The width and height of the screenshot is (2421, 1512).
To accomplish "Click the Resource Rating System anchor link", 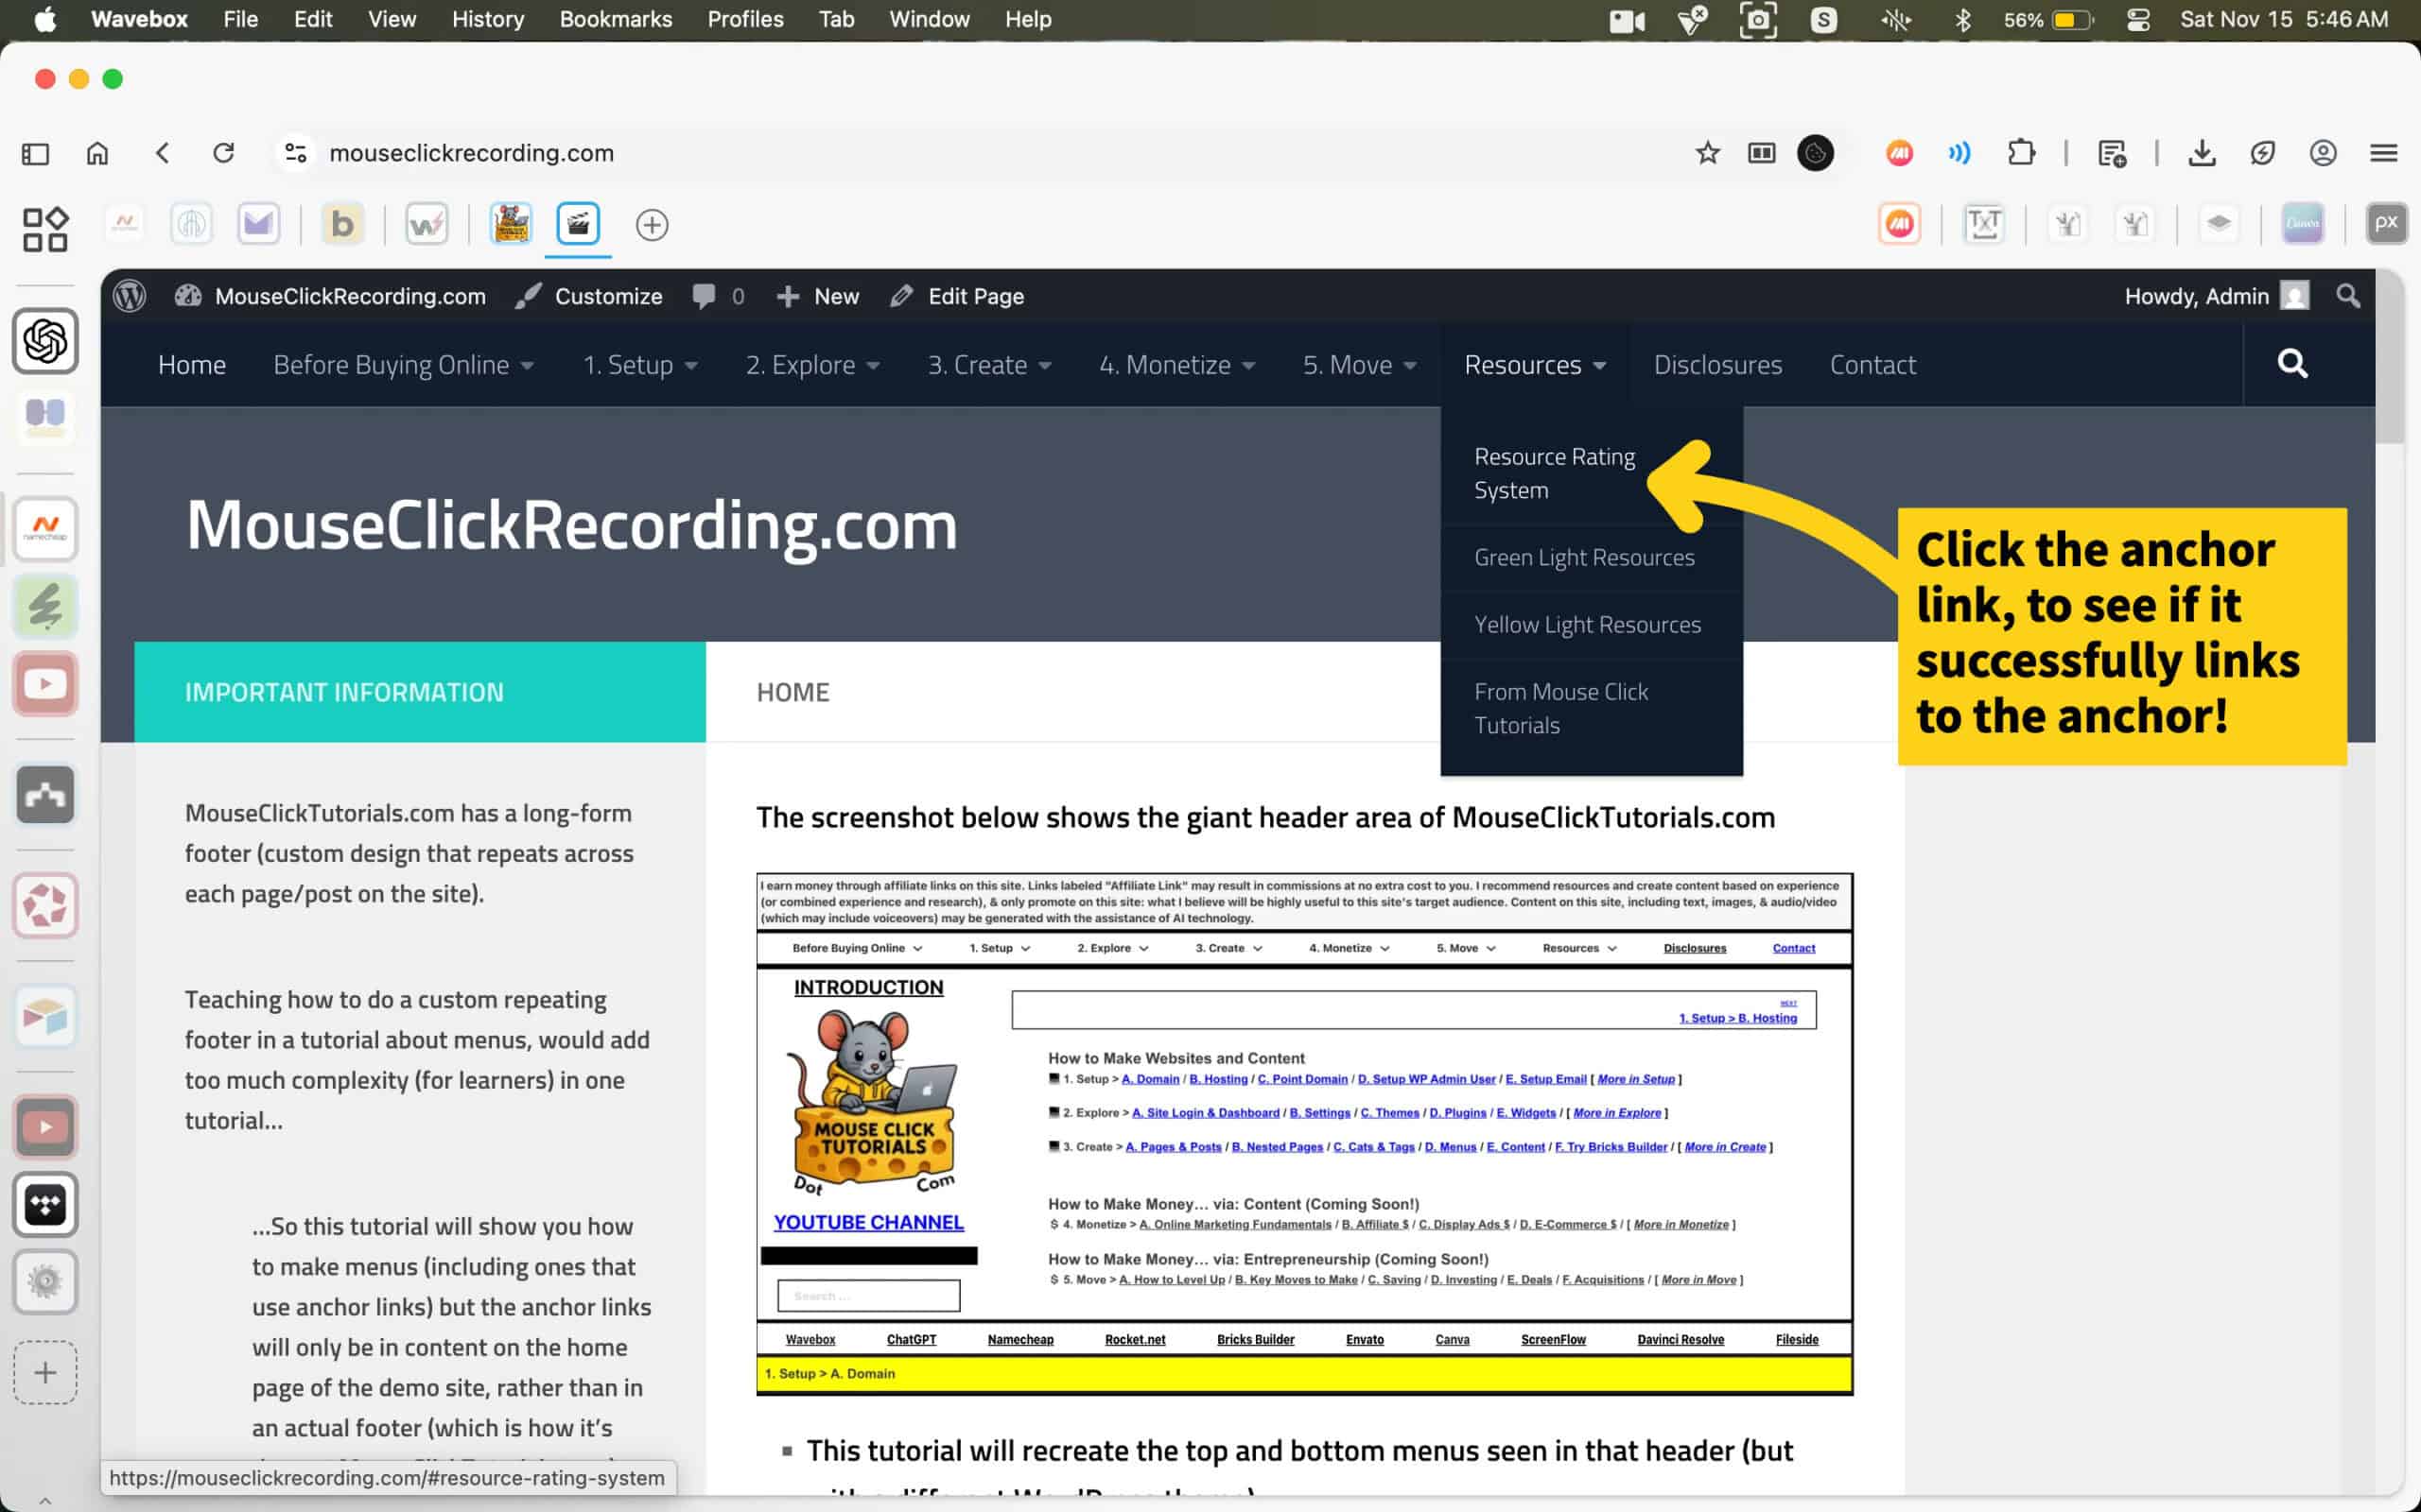I will tap(1554, 473).
